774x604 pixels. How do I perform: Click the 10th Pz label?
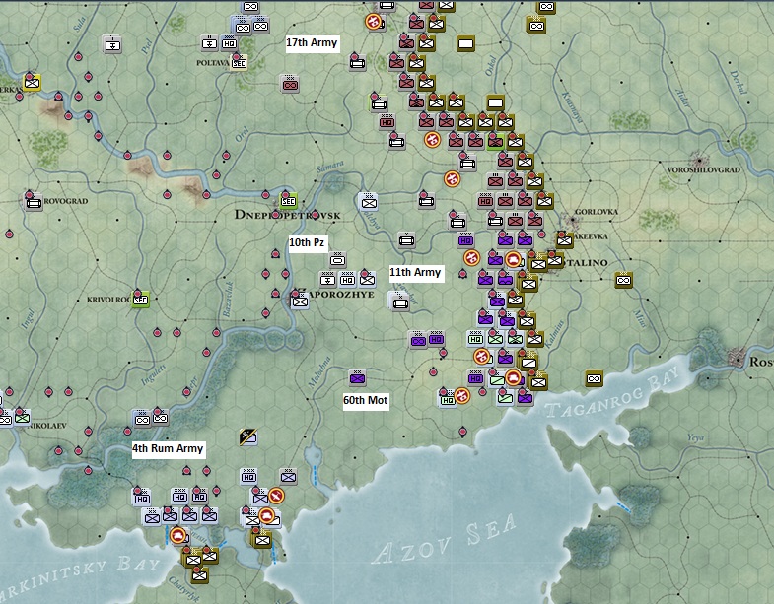point(307,242)
